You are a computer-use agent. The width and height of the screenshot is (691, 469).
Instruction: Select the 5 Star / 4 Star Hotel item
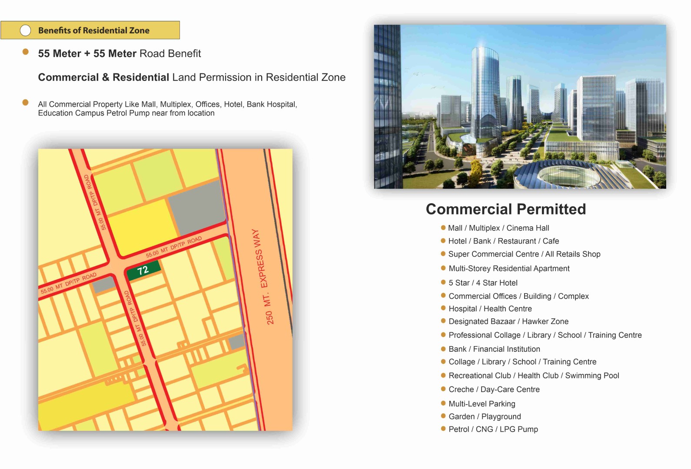(483, 283)
